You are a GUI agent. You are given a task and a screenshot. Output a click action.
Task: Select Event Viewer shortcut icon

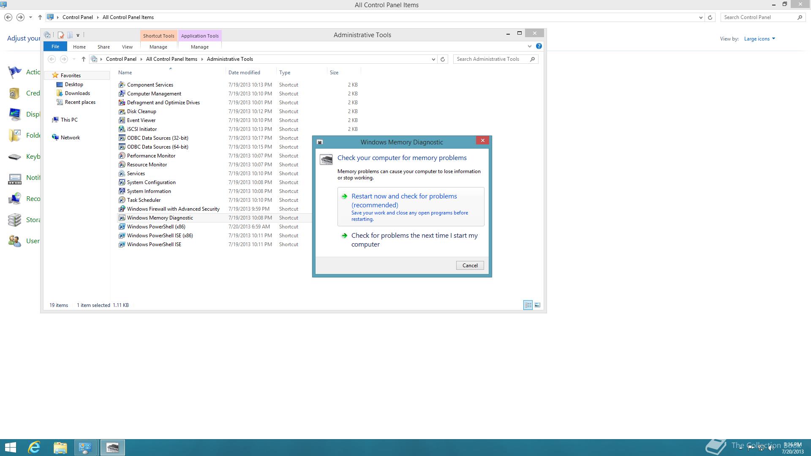(122, 120)
